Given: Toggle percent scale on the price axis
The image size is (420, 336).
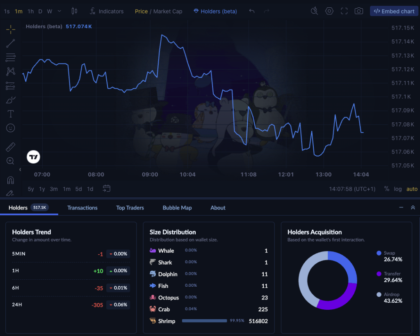Looking at the screenshot, I should pos(386,189).
